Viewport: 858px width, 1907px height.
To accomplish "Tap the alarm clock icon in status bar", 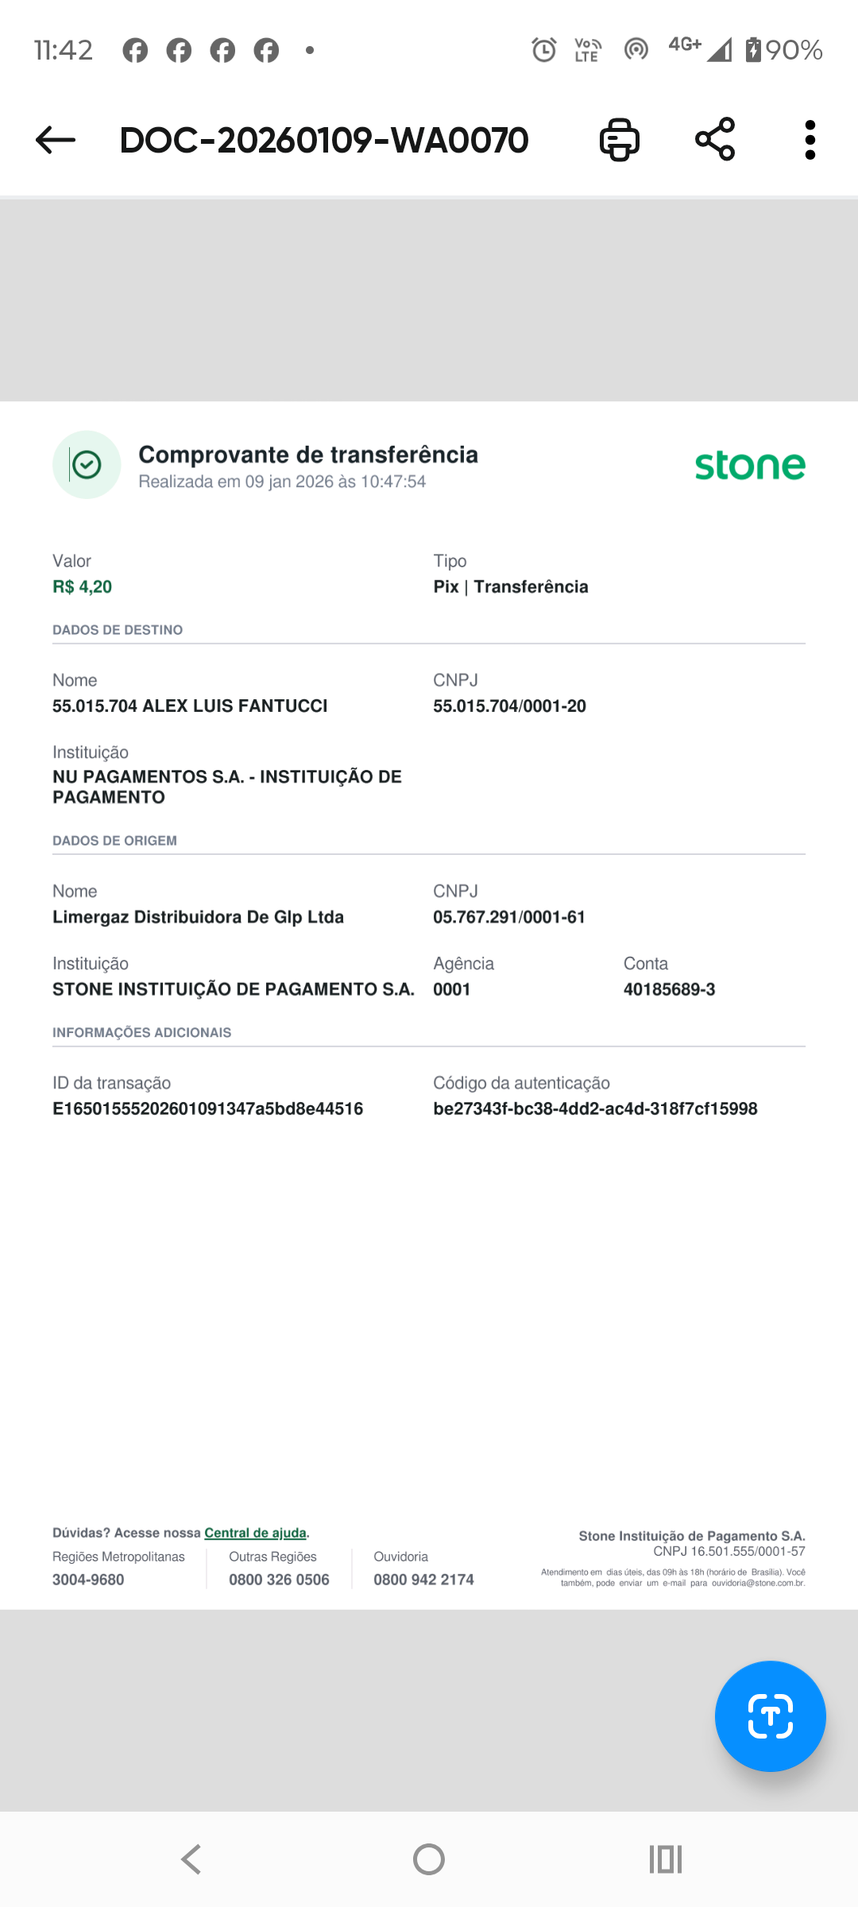I will coord(544,50).
